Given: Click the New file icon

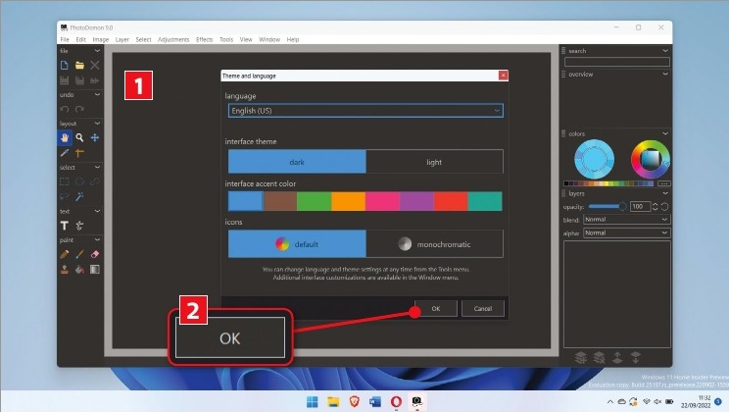Looking at the screenshot, I should tap(65, 65).
